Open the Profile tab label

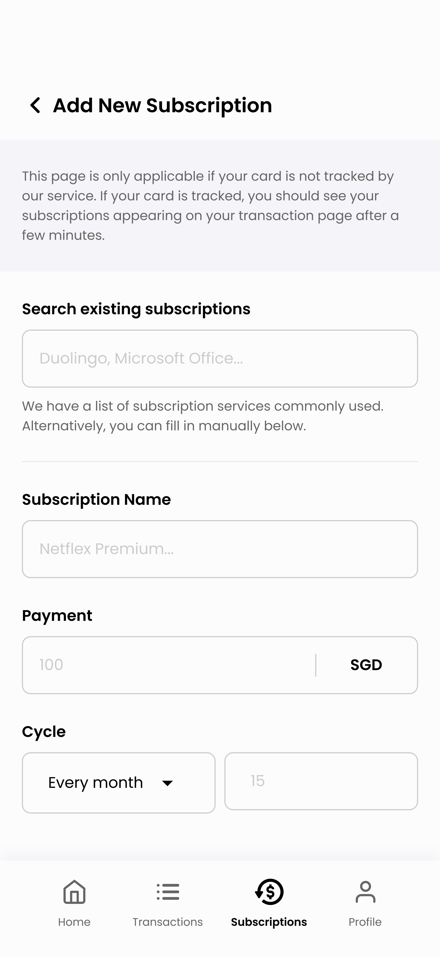point(365,922)
